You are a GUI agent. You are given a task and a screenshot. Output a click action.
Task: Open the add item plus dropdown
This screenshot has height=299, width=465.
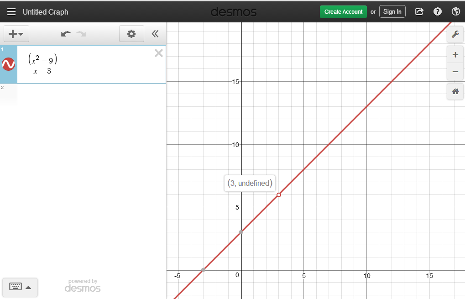tap(16, 34)
